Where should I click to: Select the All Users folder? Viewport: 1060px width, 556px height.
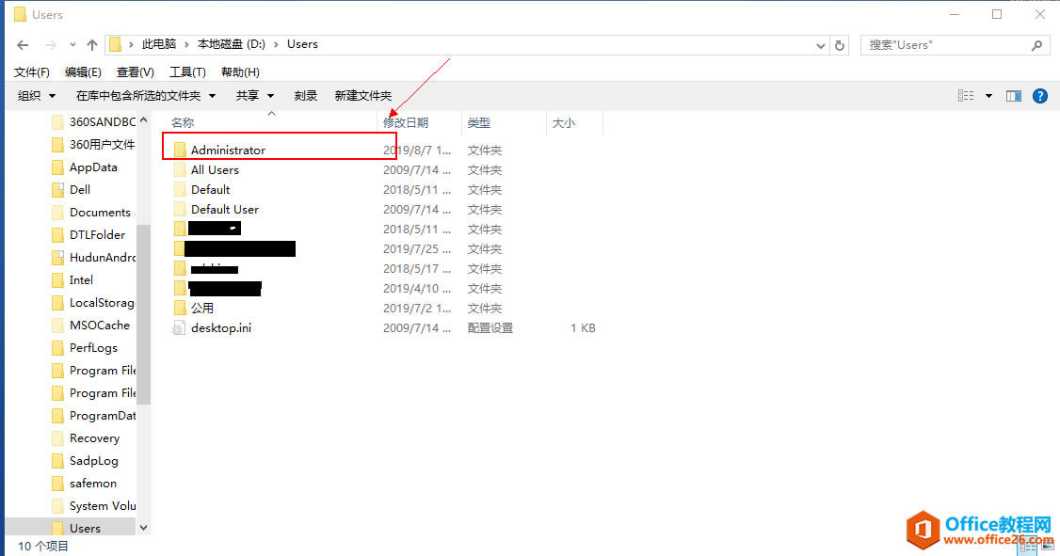tap(215, 170)
